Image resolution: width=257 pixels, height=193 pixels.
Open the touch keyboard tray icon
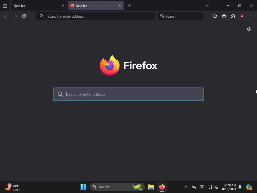tap(202, 187)
